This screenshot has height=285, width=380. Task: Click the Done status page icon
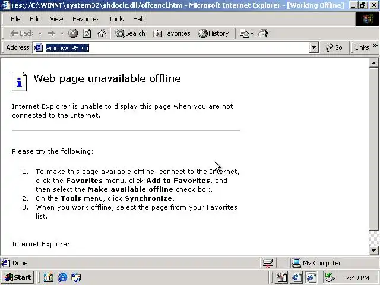(x=5, y=263)
